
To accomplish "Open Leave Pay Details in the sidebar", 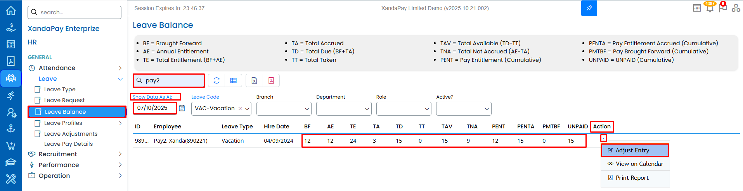I will tap(68, 144).
